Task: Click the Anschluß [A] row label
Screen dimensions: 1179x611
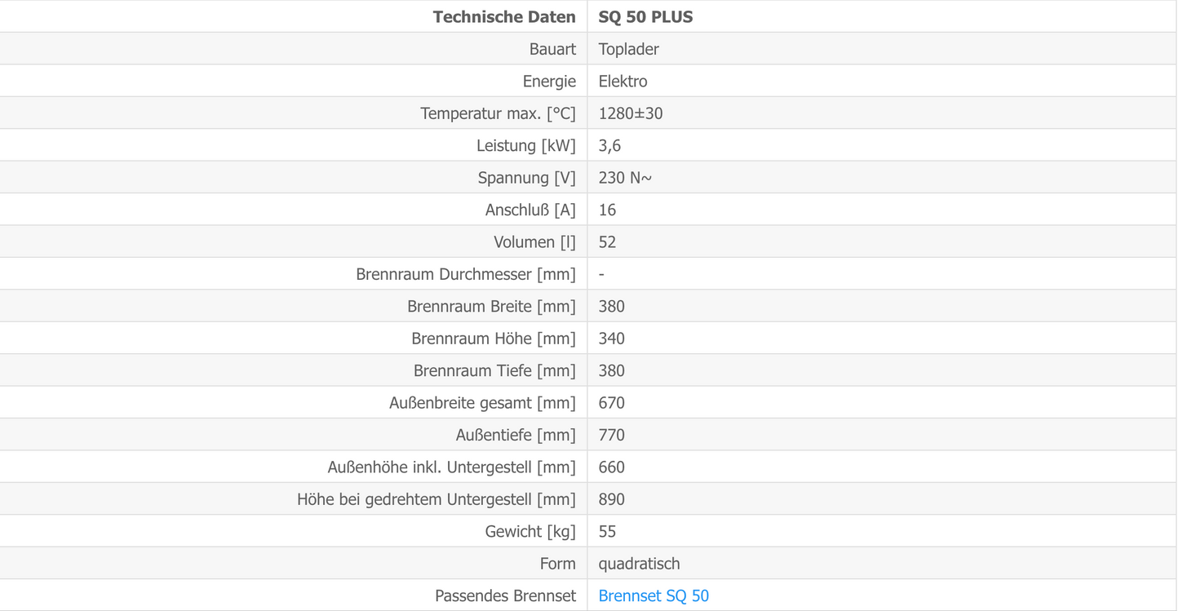Action: [x=530, y=210]
